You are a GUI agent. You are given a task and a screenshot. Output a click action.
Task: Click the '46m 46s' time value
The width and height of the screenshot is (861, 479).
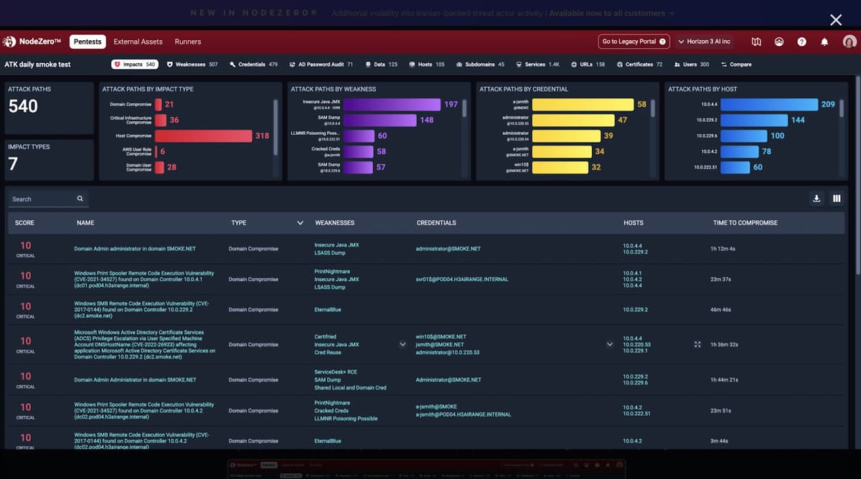(720, 310)
